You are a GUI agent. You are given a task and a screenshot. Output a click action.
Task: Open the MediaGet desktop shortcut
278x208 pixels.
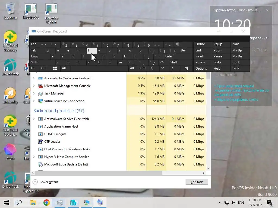pyautogui.click(x=31, y=11)
